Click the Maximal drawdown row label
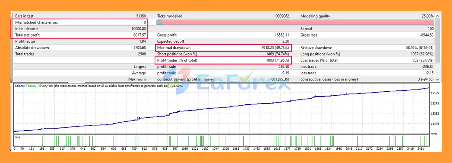452x163 pixels. pyautogui.click(x=174, y=48)
